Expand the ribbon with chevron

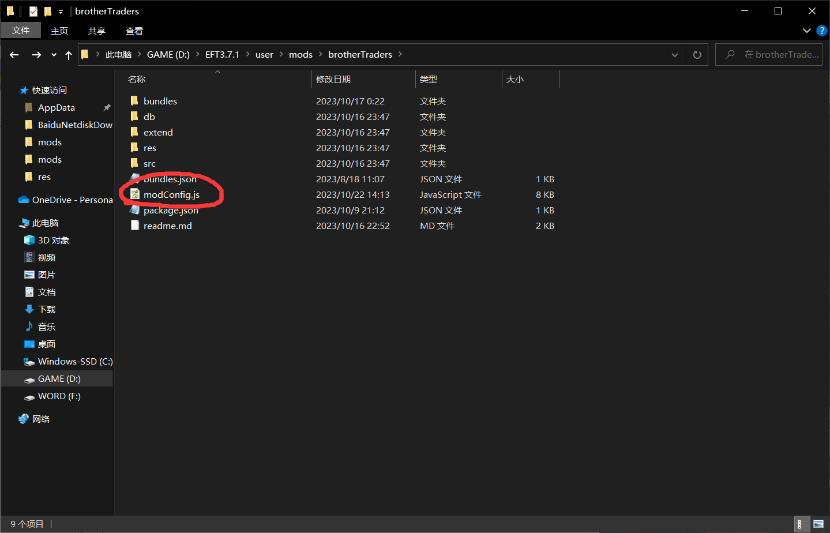[x=806, y=31]
